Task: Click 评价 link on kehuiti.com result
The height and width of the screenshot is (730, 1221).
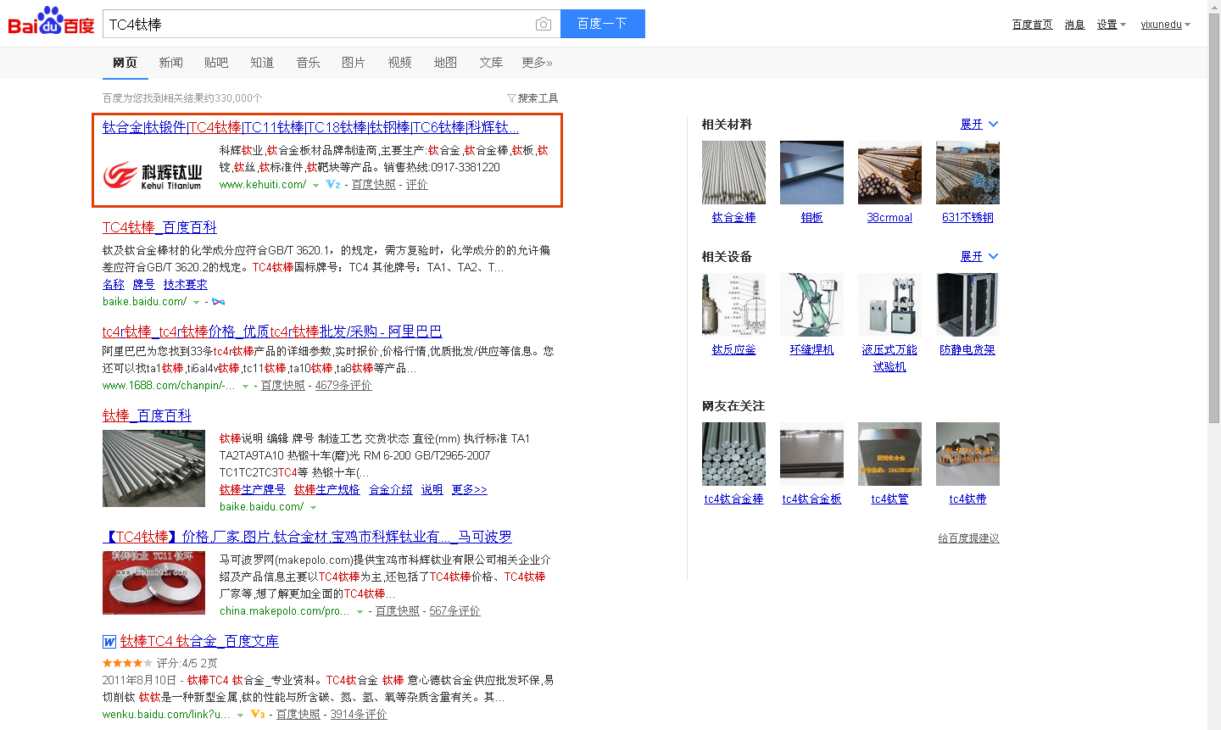Action: click(x=417, y=185)
